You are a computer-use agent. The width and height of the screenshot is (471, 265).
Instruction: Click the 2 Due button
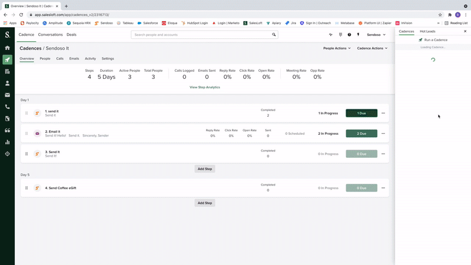(x=361, y=134)
